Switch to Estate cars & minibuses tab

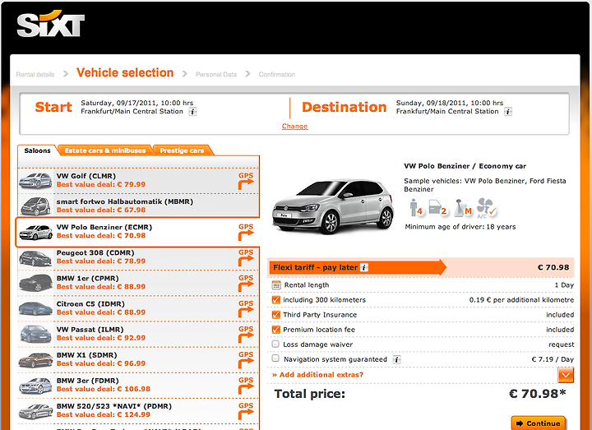pos(105,150)
